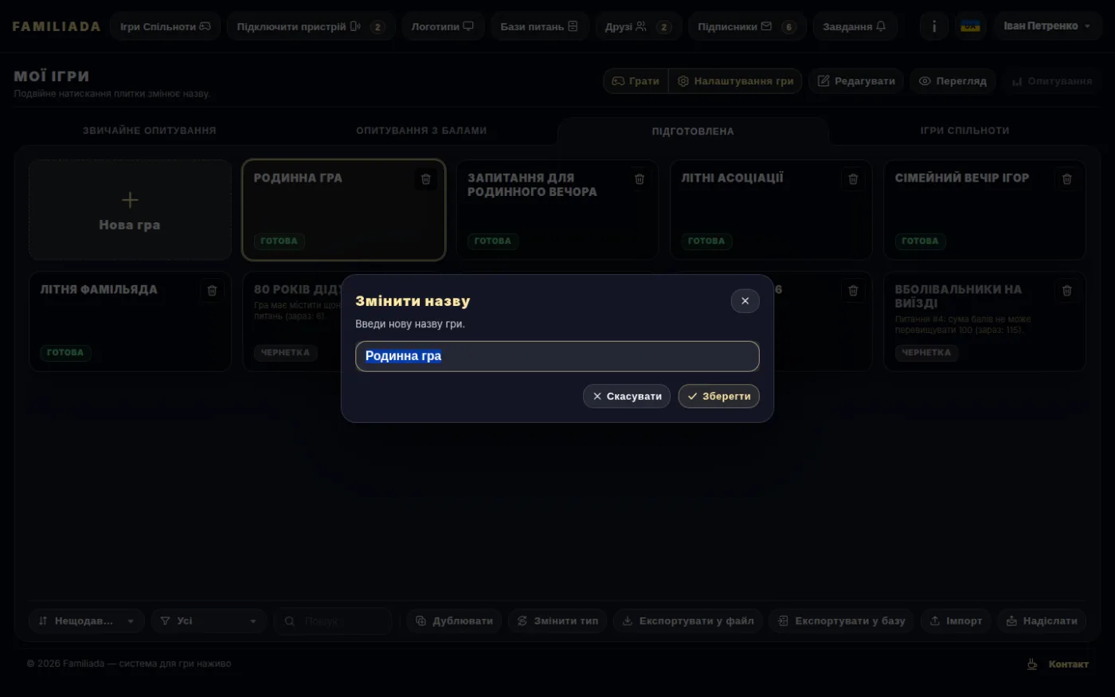Open Підписники subscribers page
The image size is (1115, 697).
click(x=747, y=26)
